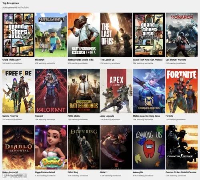
Task: Open the GTA San Andreas thumbnail
Action: pos(149,35)
